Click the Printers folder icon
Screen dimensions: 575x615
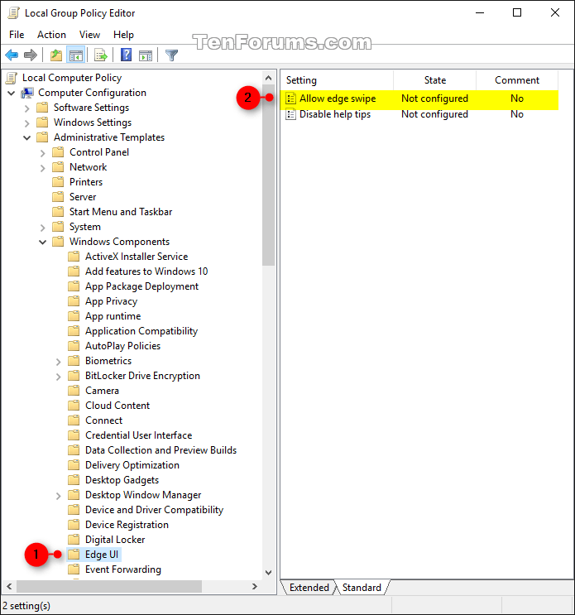pos(58,181)
